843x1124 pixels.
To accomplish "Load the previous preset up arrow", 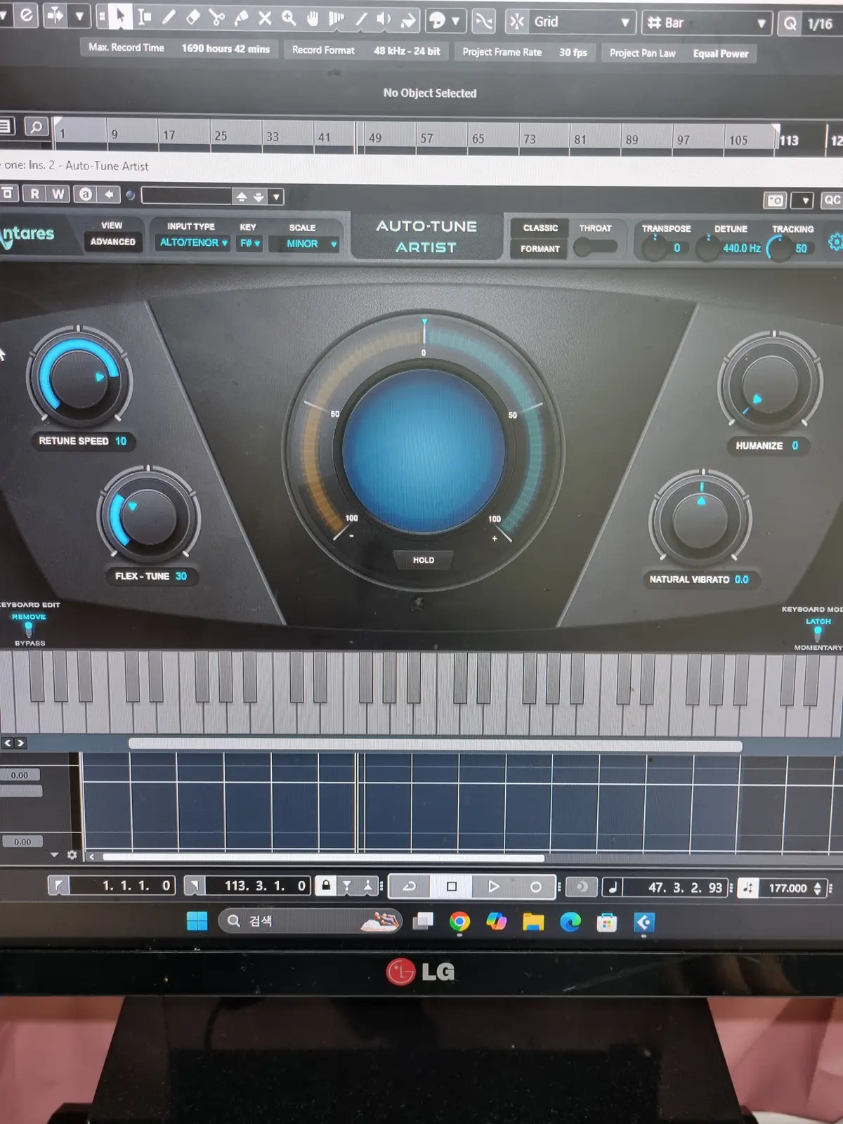I will [x=242, y=197].
